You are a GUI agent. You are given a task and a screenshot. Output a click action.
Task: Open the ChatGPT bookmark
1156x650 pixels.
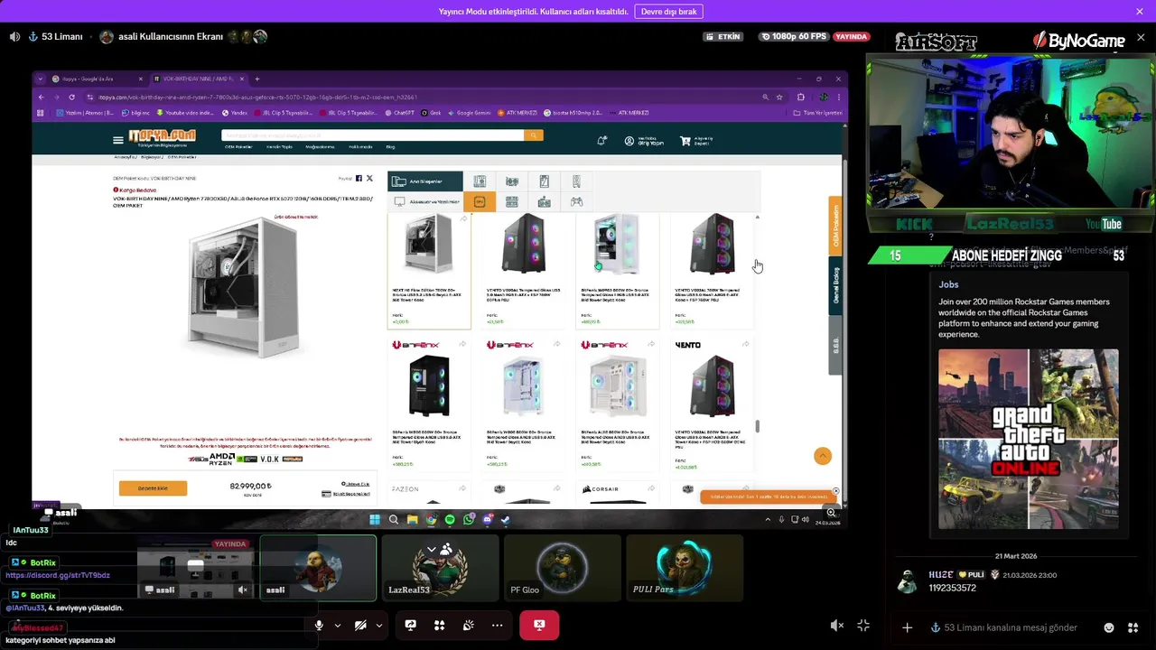[400, 113]
